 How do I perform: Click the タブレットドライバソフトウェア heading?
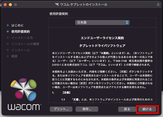102,46
